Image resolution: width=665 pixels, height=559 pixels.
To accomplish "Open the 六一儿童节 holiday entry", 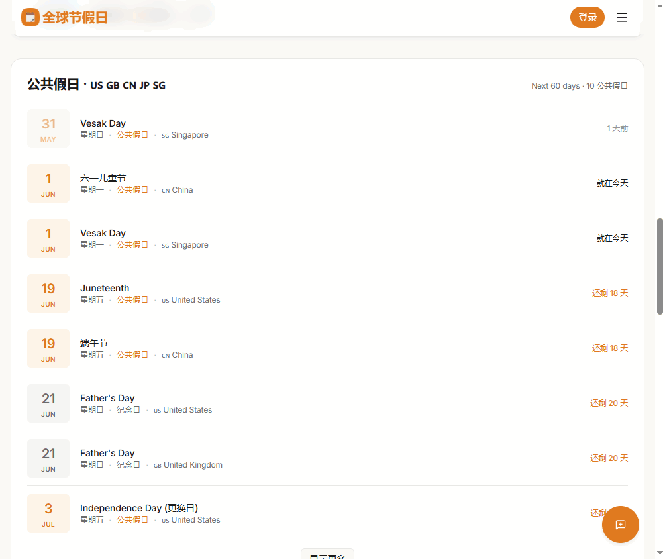I will point(103,179).
